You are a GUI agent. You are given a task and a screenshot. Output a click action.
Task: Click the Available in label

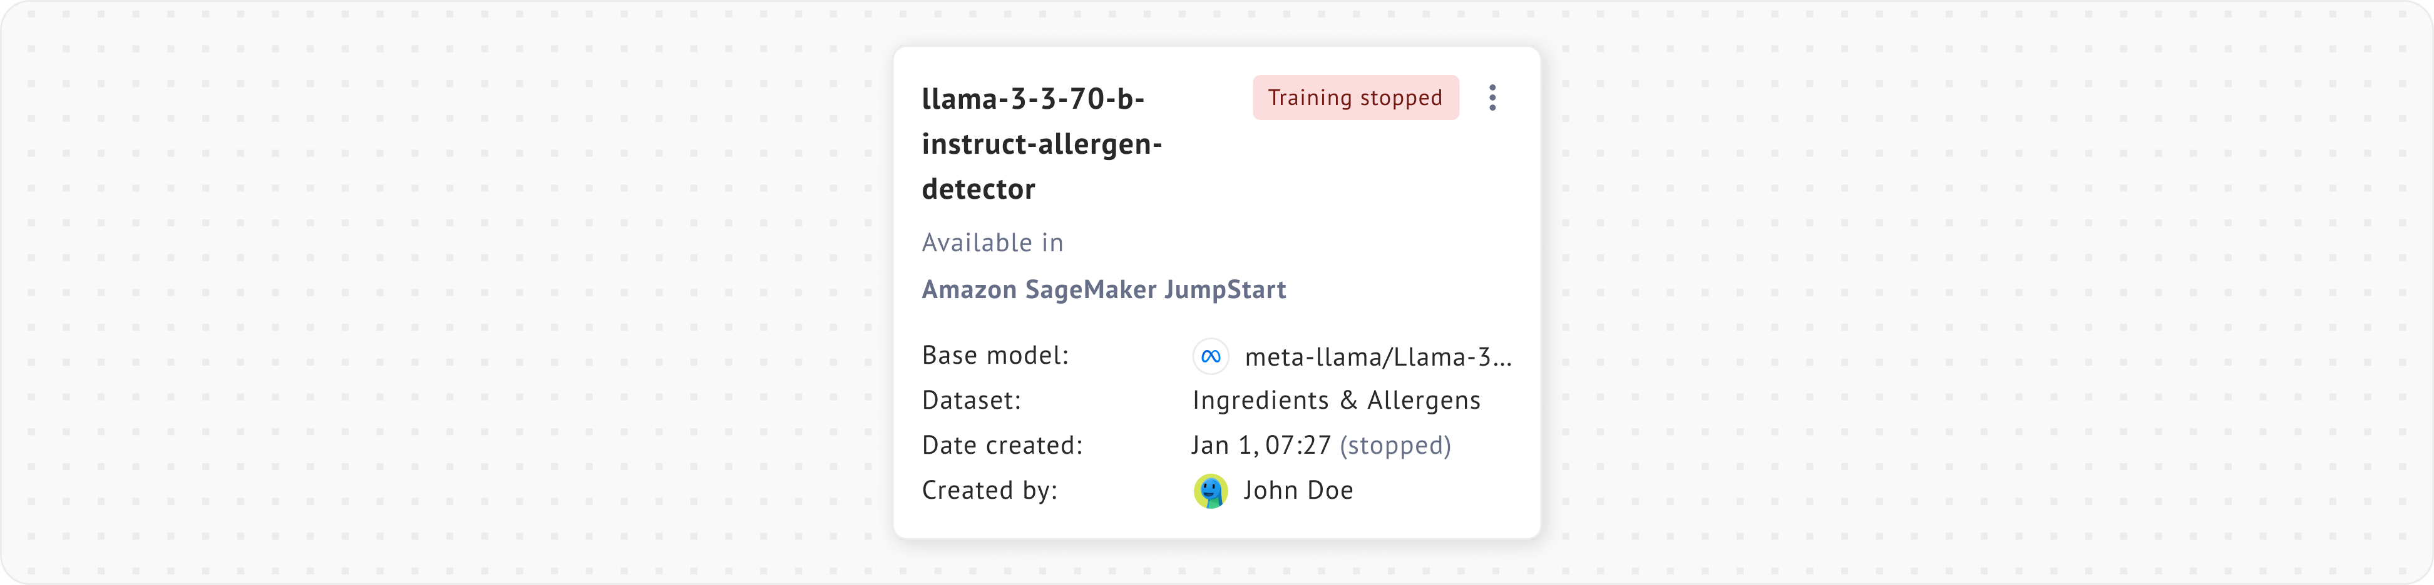coord(992,243)
